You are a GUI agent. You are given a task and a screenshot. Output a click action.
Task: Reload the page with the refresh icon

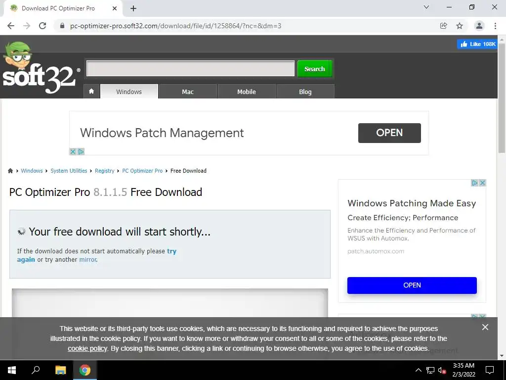click(x=42, y=26)
